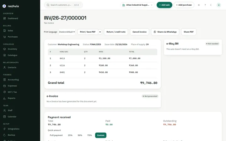Click the search magnifier icon

(x=48, y=5)
